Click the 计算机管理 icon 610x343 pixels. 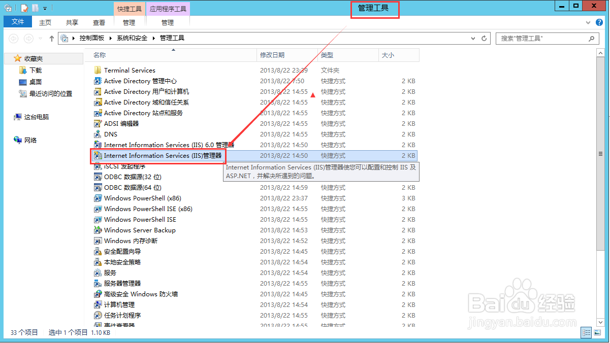click(x=98, y=304)
